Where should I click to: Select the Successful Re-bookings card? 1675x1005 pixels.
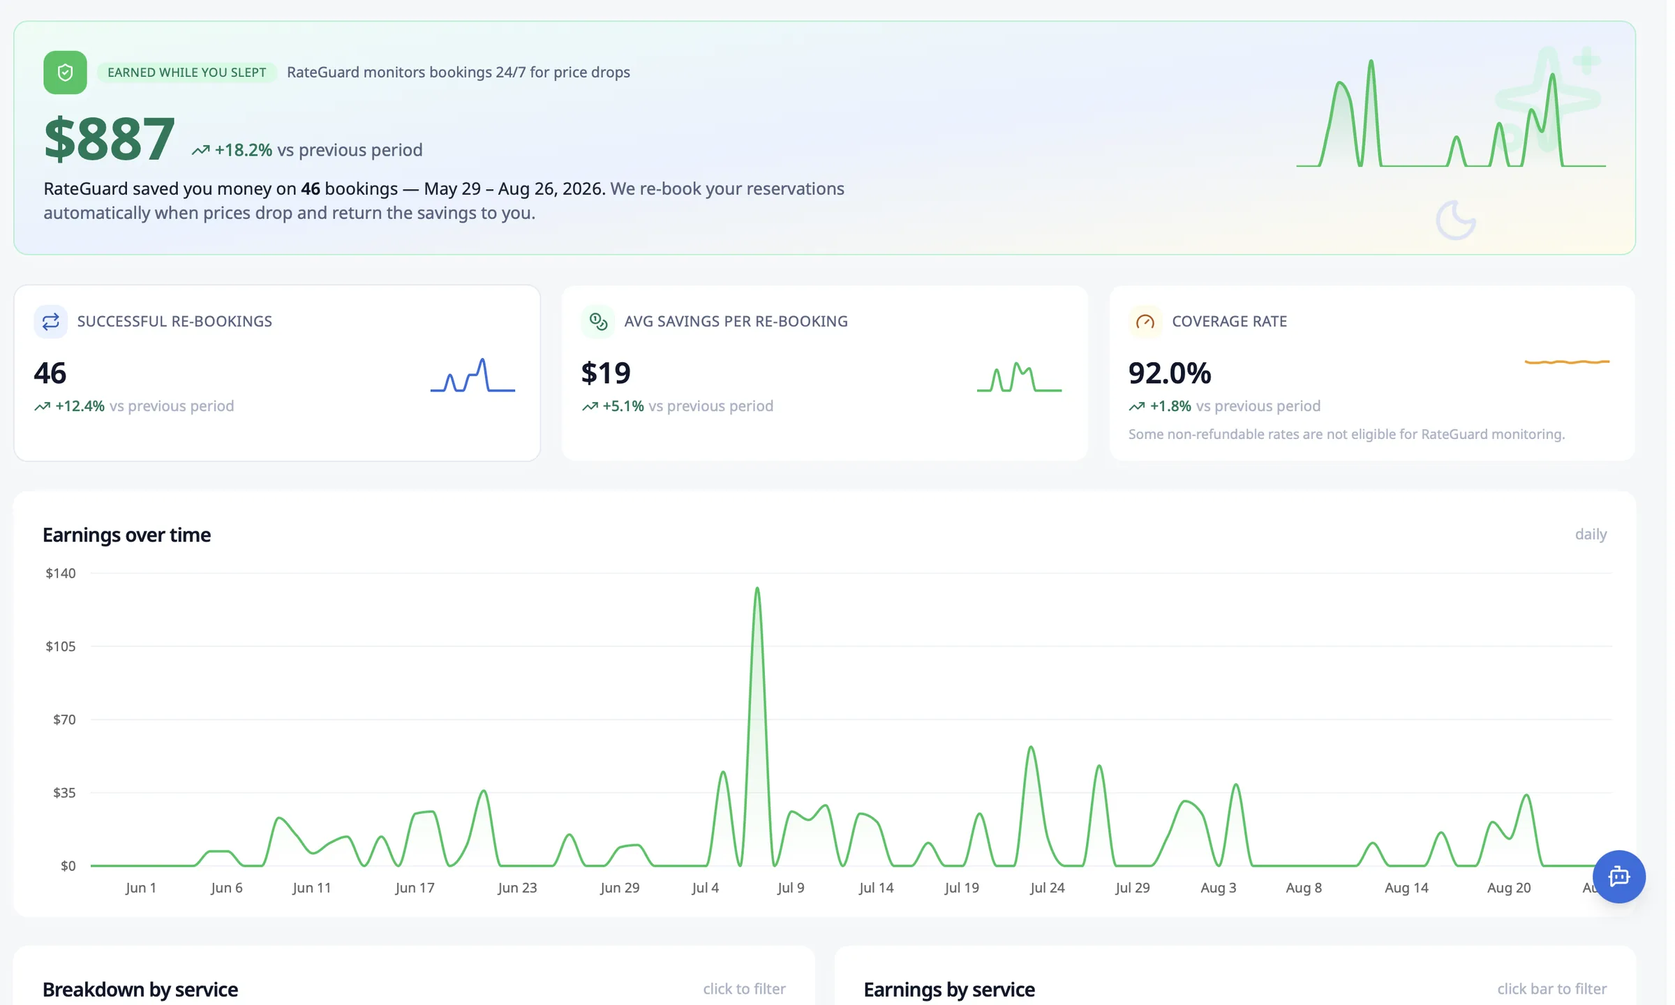pyautogui.click(x=277, y=373)
